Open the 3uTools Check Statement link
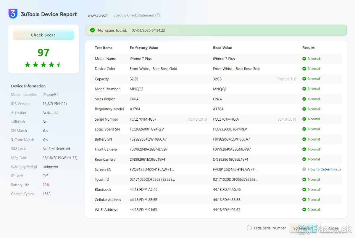 click(134, 15)
